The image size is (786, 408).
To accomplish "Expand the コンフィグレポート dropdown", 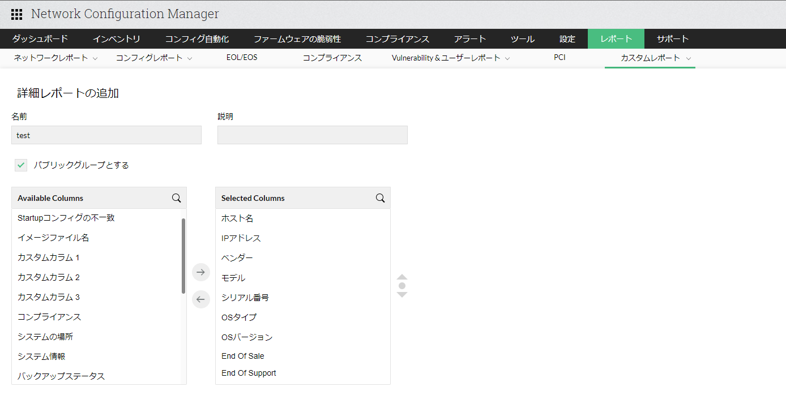I will (190, 58).
